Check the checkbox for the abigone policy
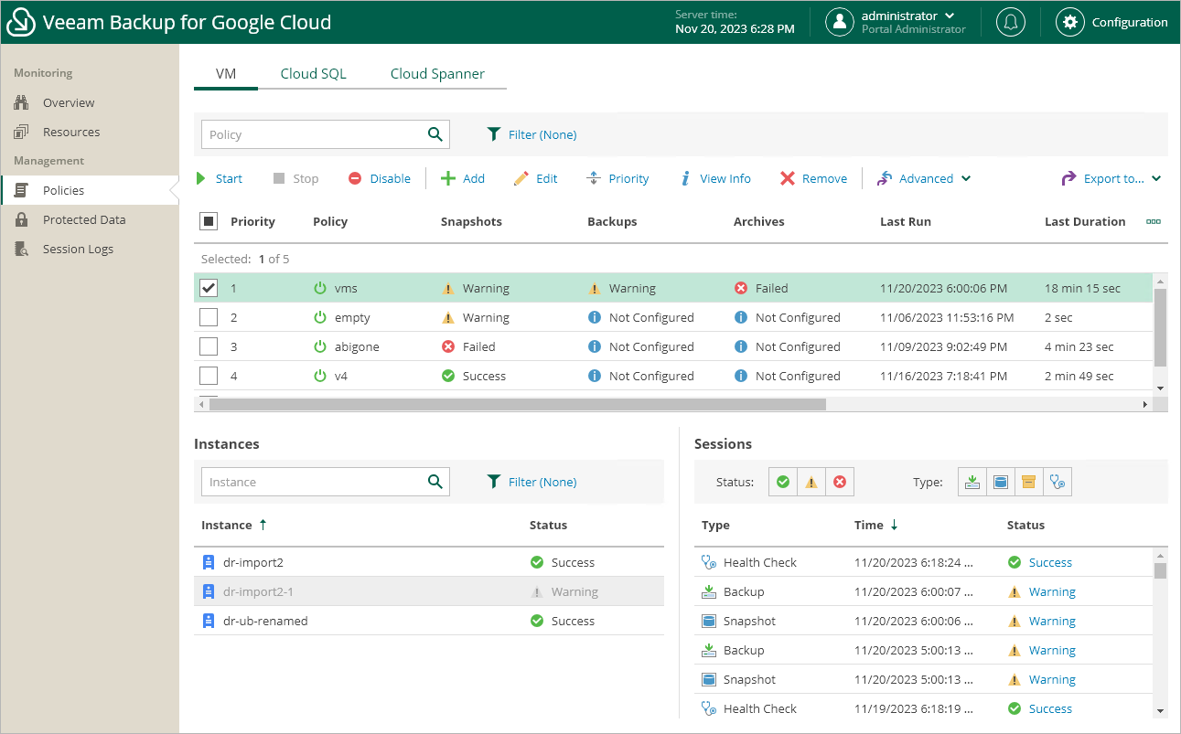The width and height of the screenshot is (1181, 734). [x=209, y=346]
